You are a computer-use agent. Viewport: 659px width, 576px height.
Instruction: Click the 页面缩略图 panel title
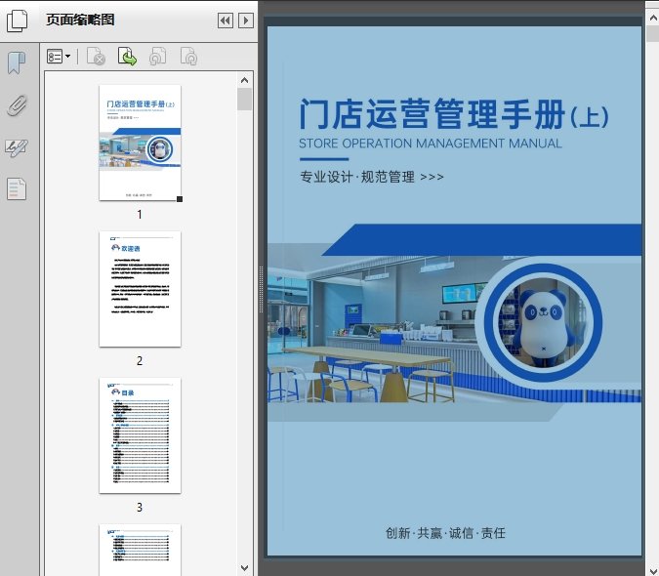[80, 20]
